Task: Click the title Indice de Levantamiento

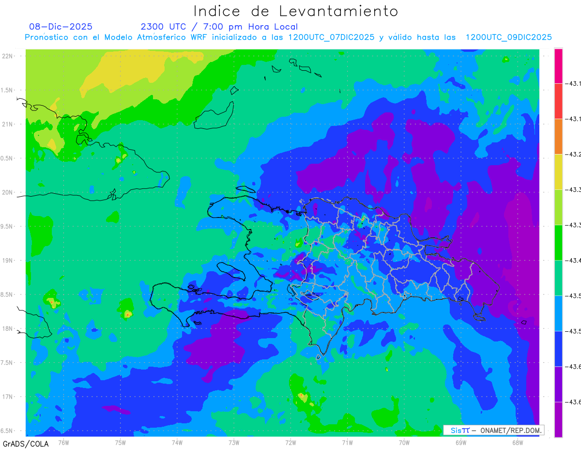Action: click(296, 11)
